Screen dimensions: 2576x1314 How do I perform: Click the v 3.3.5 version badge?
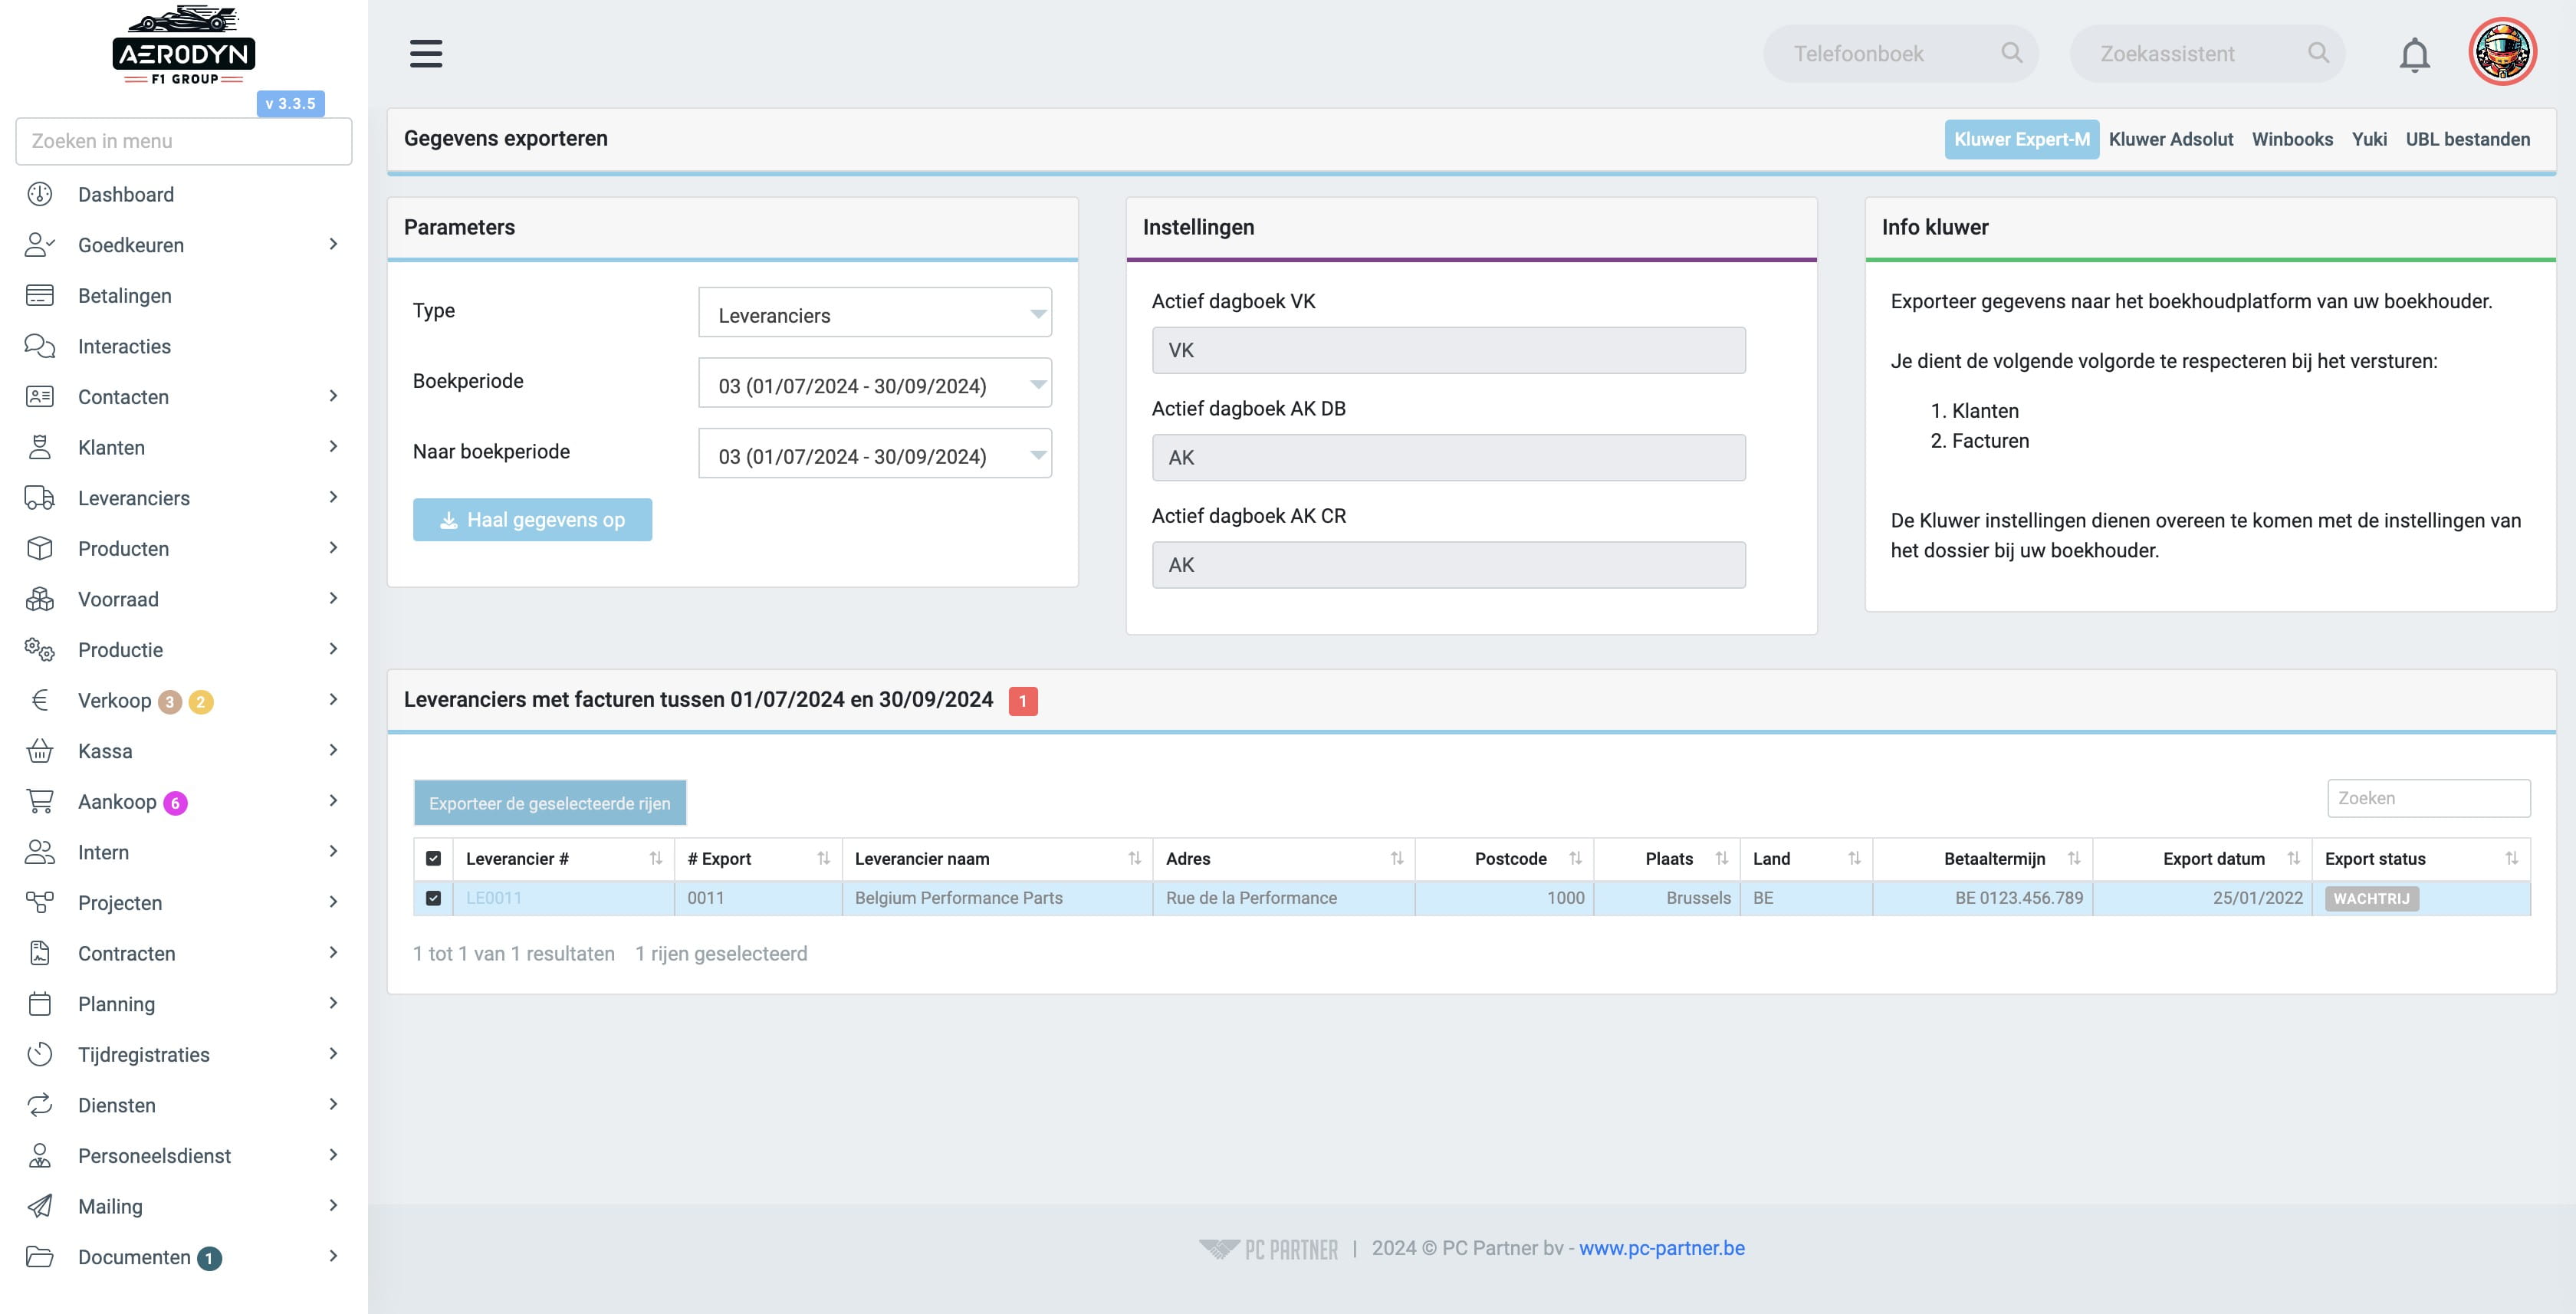click(290, 103)
